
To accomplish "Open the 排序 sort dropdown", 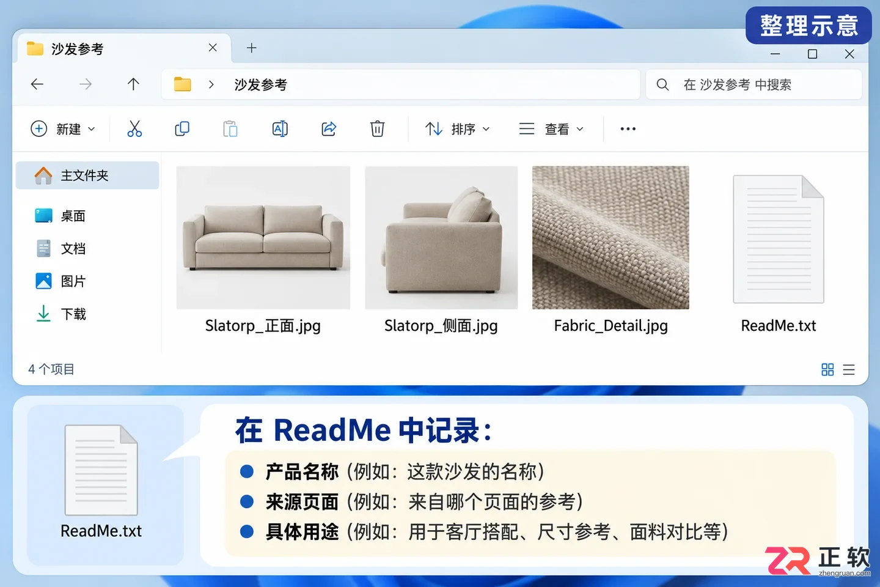I will coord(458,129).
